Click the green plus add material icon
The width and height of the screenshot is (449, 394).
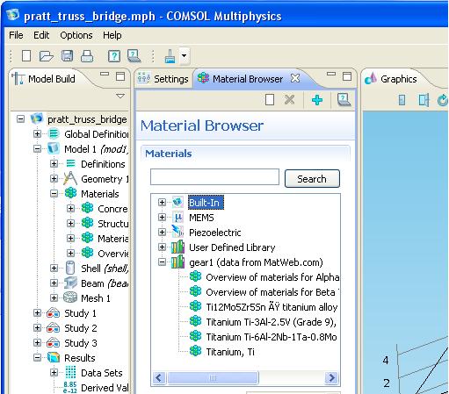click(317, 100)
